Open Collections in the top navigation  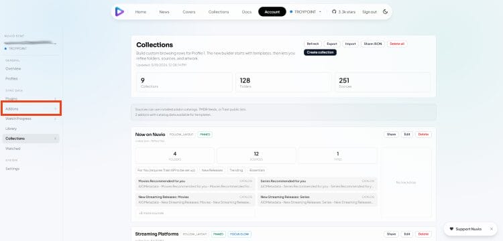coord(219,12)
